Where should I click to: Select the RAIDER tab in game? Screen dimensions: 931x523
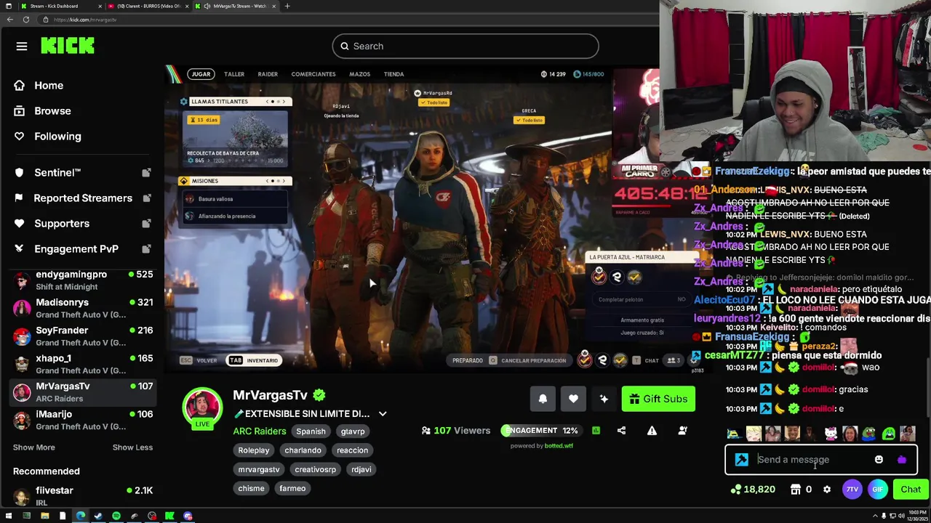(268, 74)
